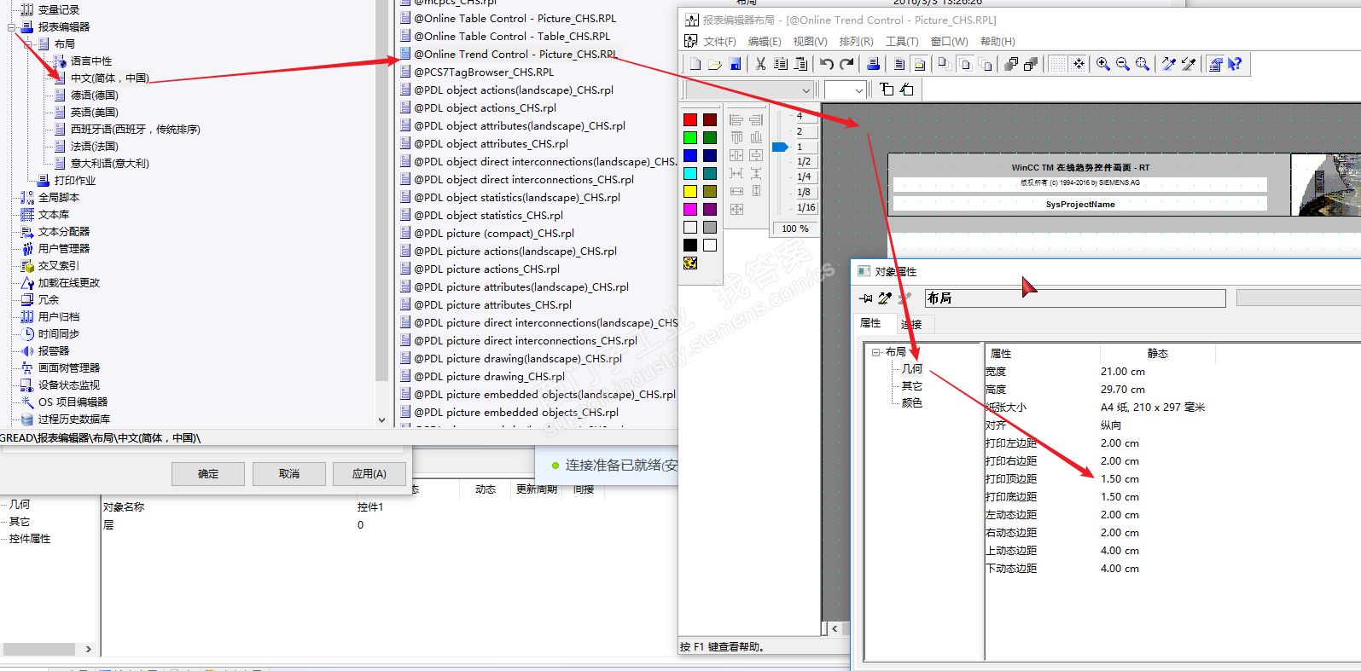
Task: Open the 排列(R) menu
Action: tap(856, 42)
